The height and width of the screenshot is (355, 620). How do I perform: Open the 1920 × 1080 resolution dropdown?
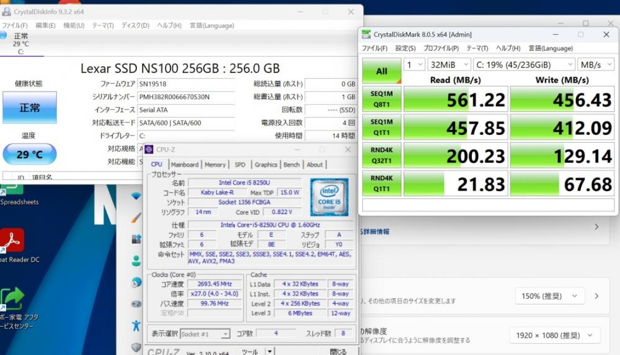point(555,335)
